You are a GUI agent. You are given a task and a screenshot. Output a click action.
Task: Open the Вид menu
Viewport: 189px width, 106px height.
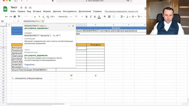29,11
